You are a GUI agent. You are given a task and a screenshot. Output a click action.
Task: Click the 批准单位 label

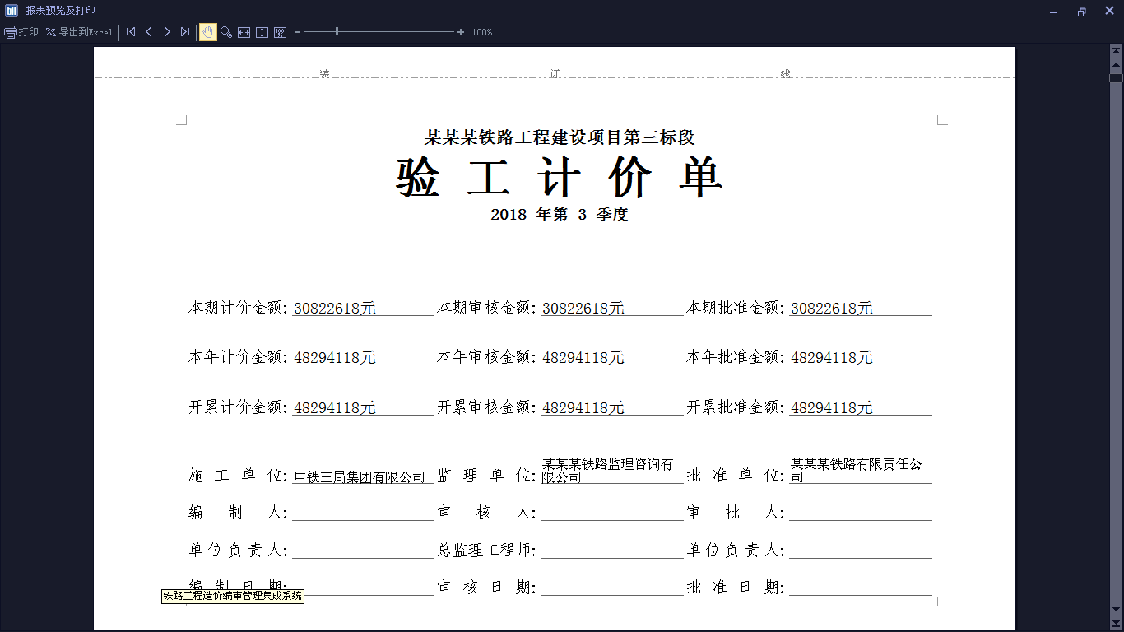coord(736,476)
